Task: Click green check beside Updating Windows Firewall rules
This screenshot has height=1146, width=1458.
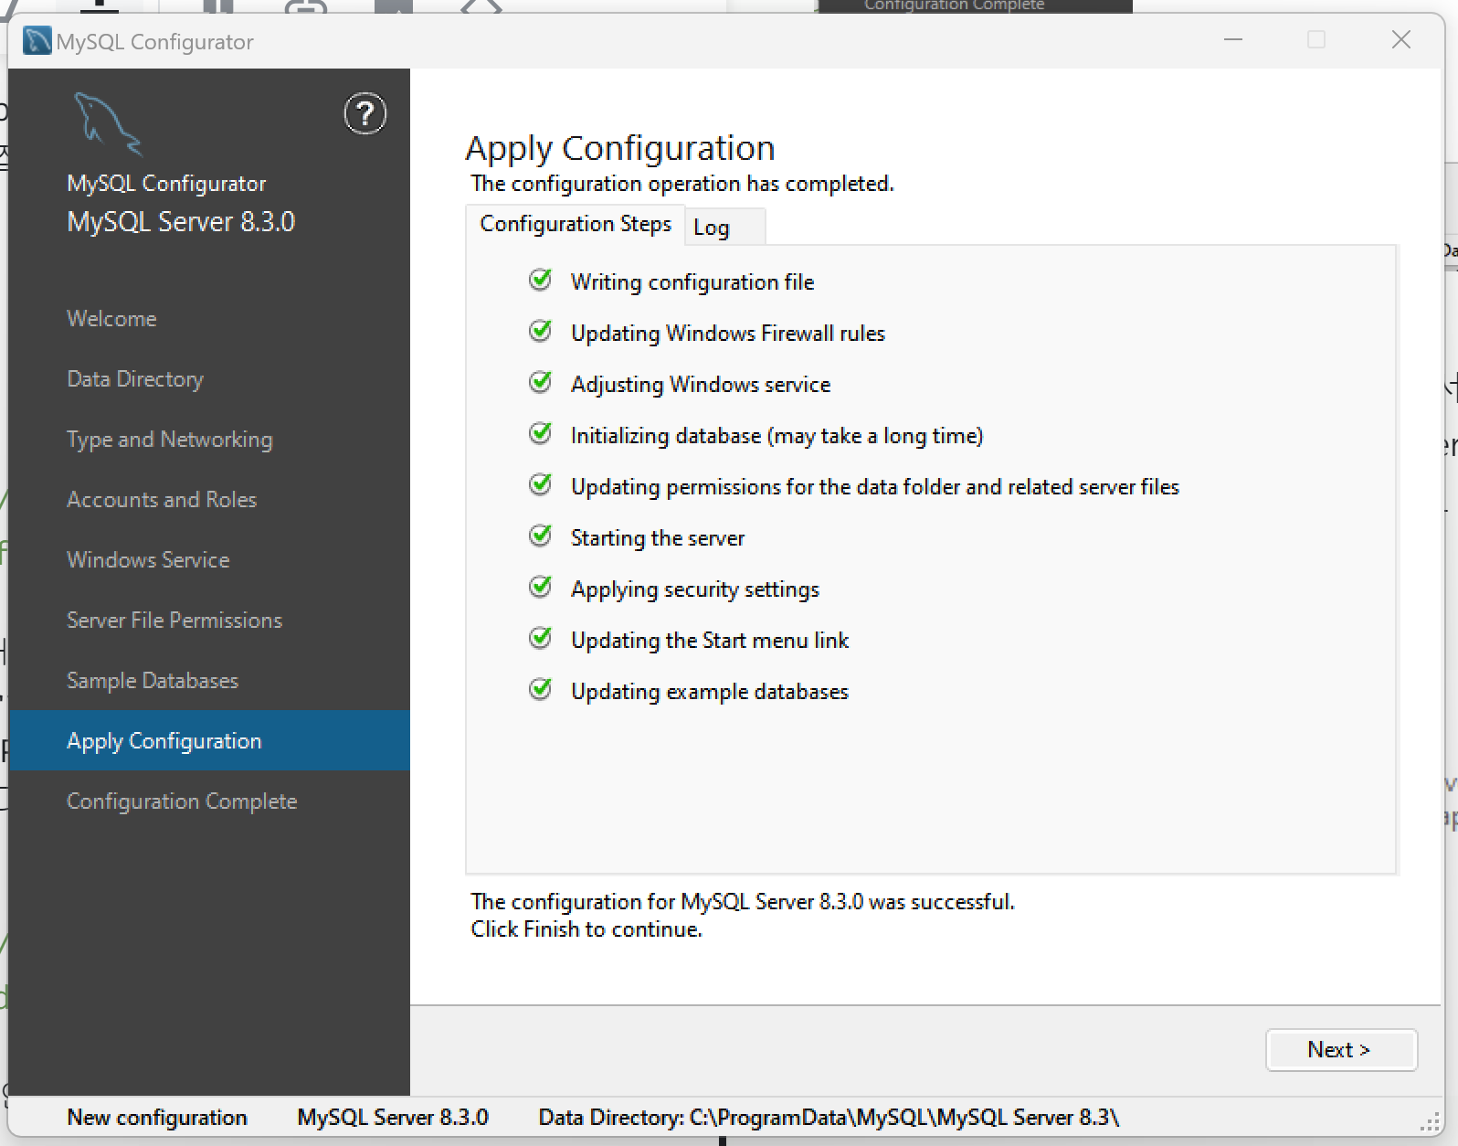Action: click(x=540, y=331)
